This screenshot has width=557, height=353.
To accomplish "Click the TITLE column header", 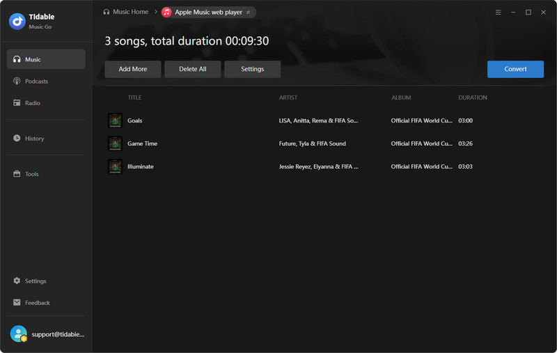I will pos(134,97).
